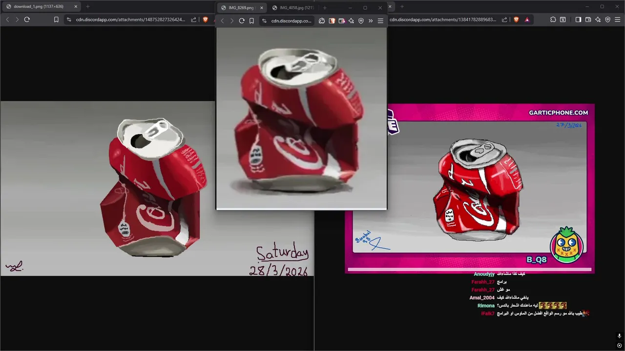Open Brave Rewards triangle in right window
The image size is (625, 351).
[527, 19]
